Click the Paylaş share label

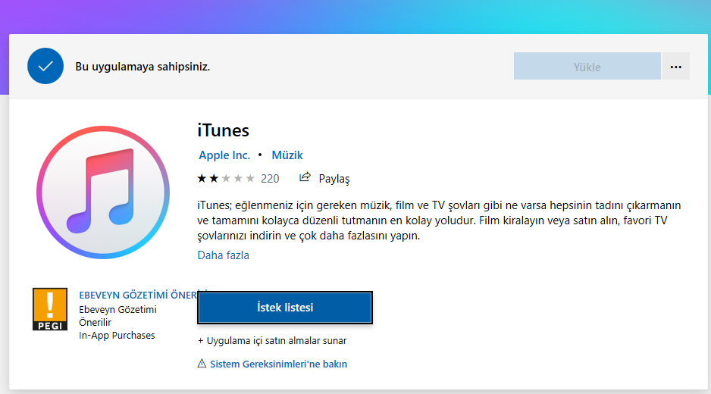pyautogui.click(x=334, y=179)
